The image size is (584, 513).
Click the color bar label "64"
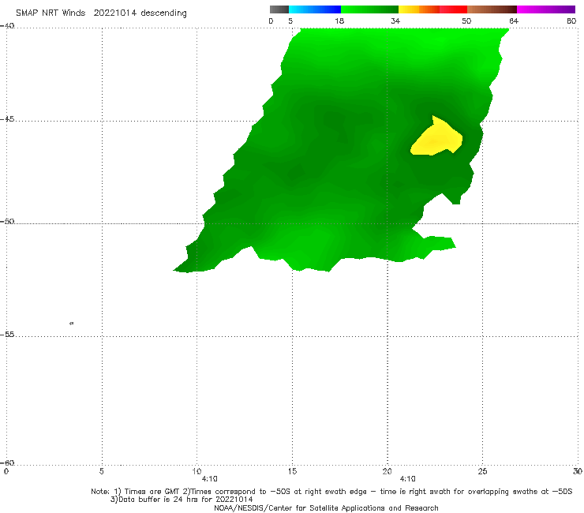click(514, 21)
